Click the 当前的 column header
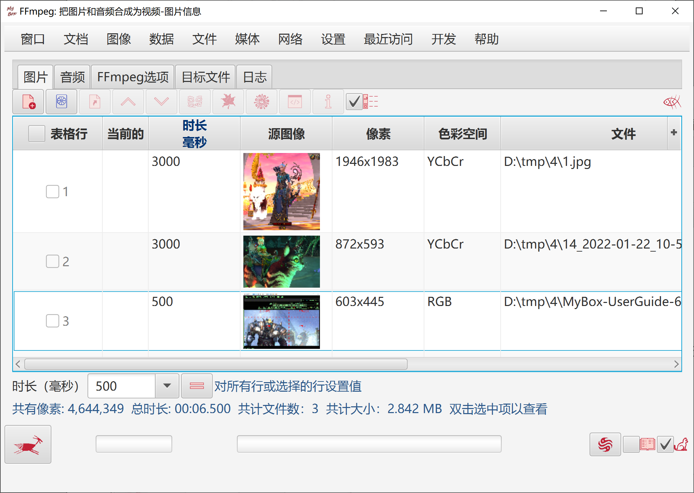Viewport: 694px width, 493px height. [x=125, y=134]
